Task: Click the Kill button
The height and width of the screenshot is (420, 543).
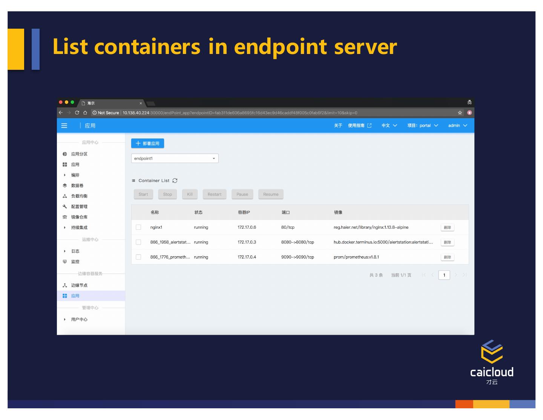Action: (190, 194)
